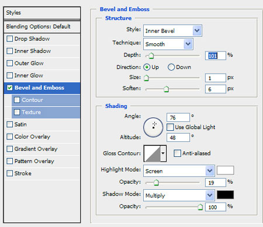Click the white highlight color swatch
The height and width of the screenshot is (227, 263).
225,170
